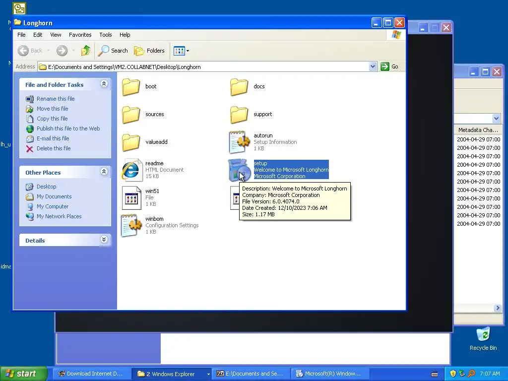Switch to Download Internet taskbar button

92,374
